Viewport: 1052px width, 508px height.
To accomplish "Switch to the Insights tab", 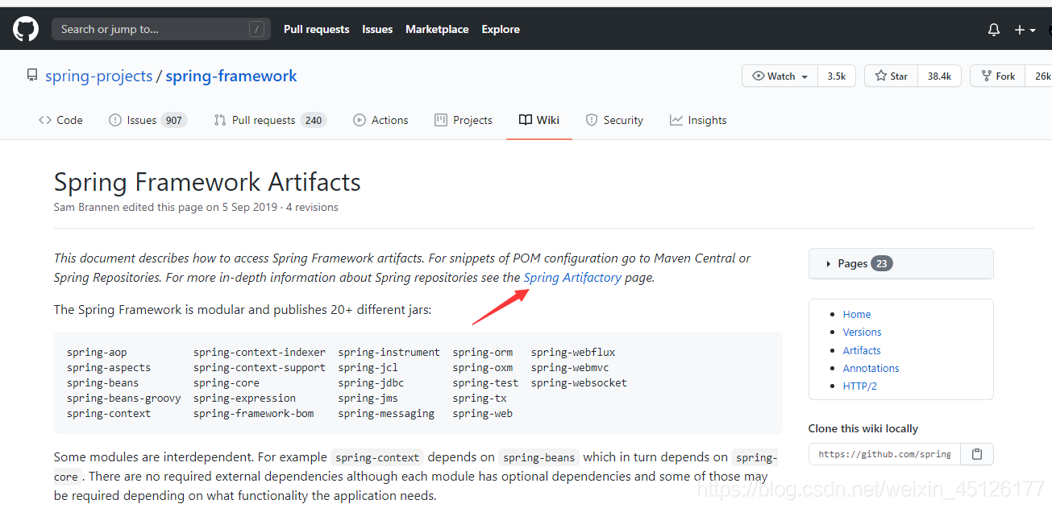I will (x=698, y=120).
